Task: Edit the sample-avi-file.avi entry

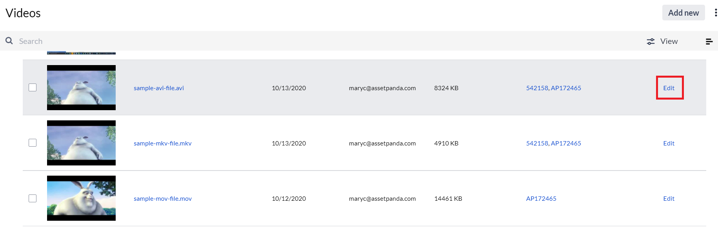Action: (x=669, y=88)
